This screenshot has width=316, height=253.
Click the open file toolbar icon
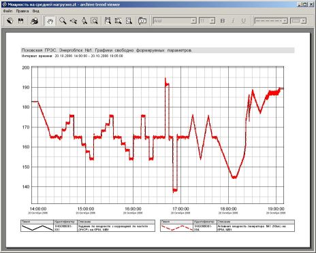10,21
